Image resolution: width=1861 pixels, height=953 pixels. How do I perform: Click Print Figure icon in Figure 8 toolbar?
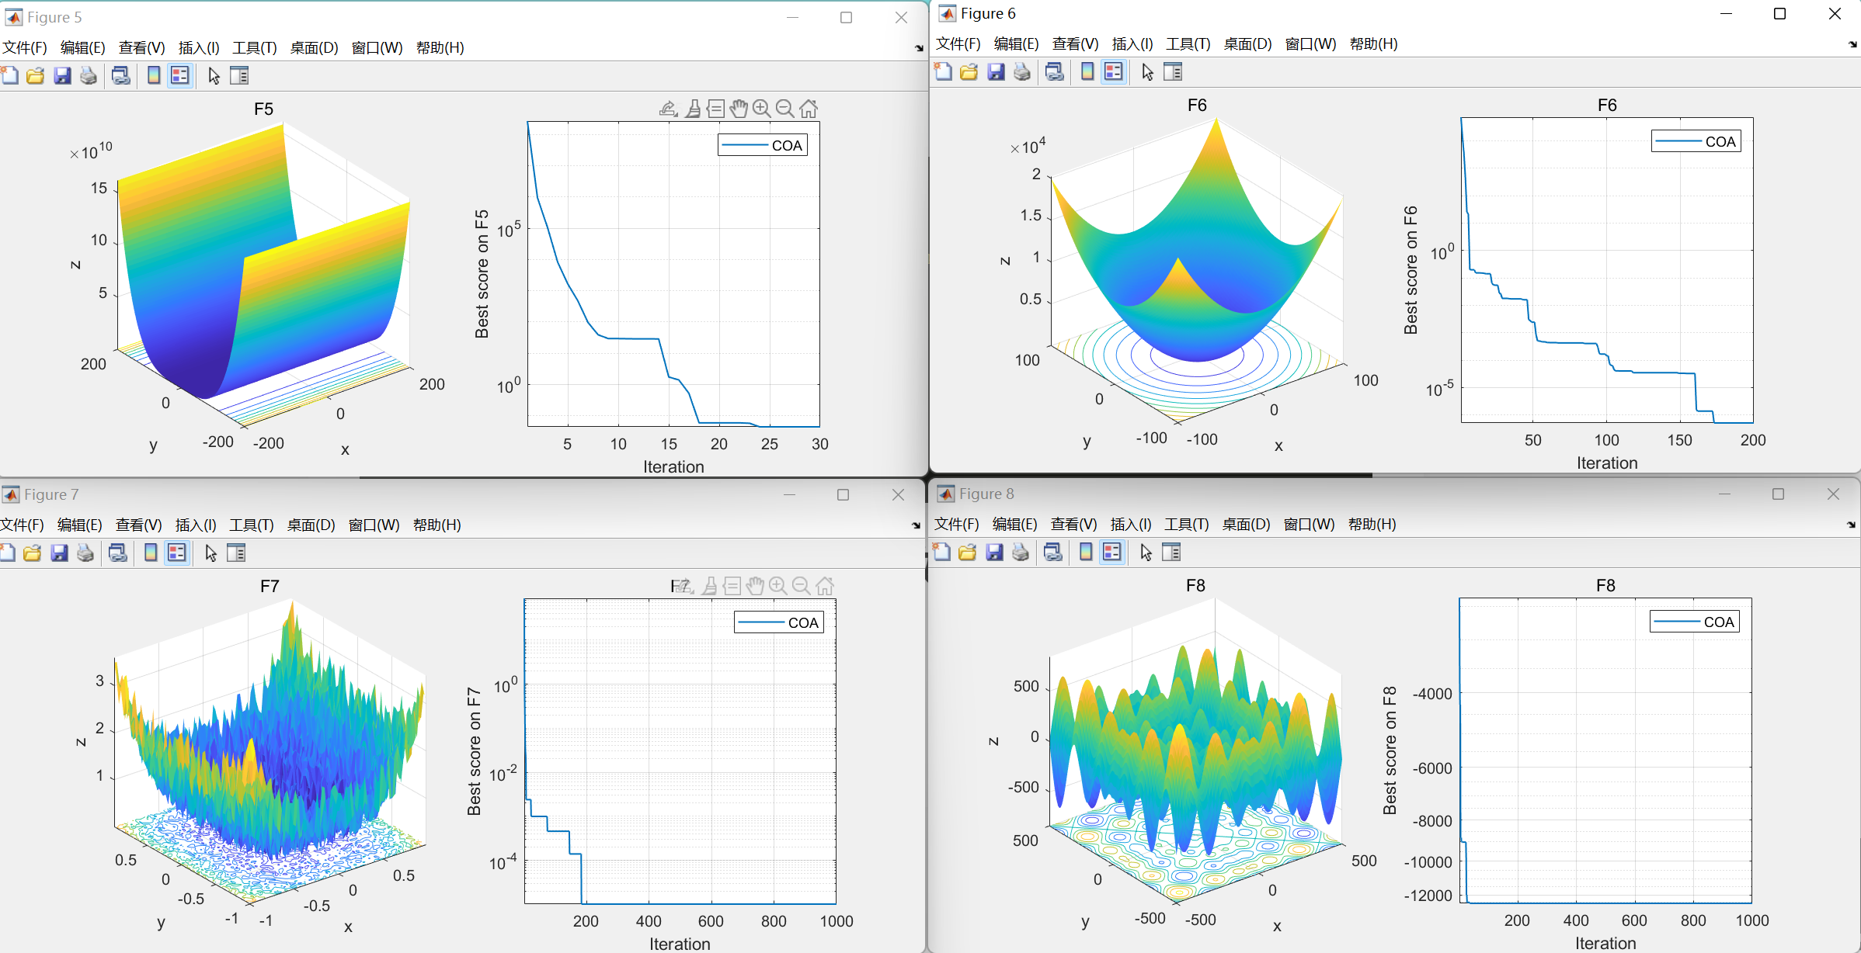[1021, 553]
